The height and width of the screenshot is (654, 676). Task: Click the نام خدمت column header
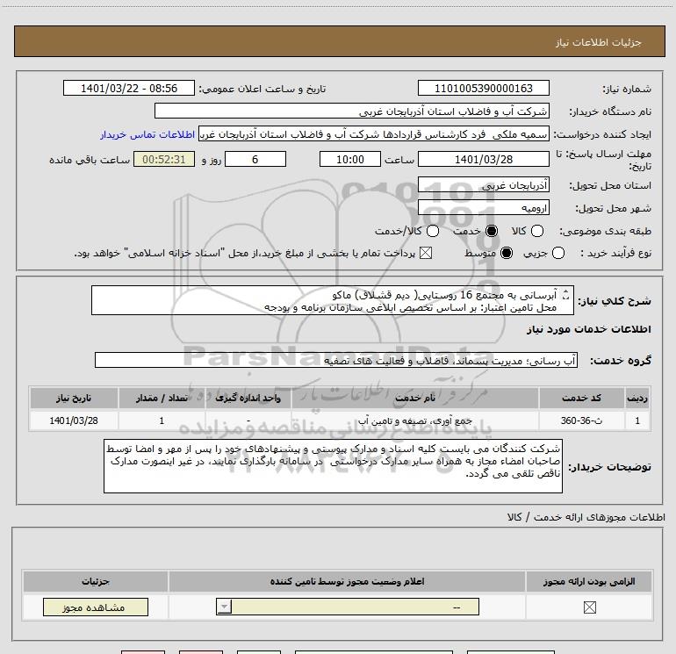[415, 399]
